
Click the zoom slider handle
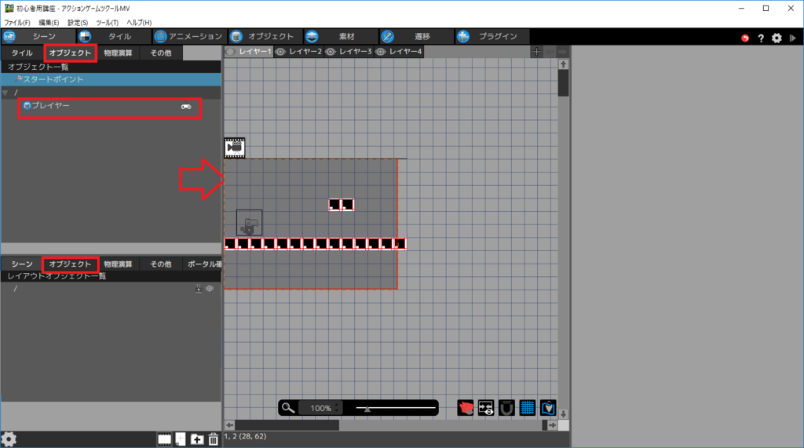367,409
